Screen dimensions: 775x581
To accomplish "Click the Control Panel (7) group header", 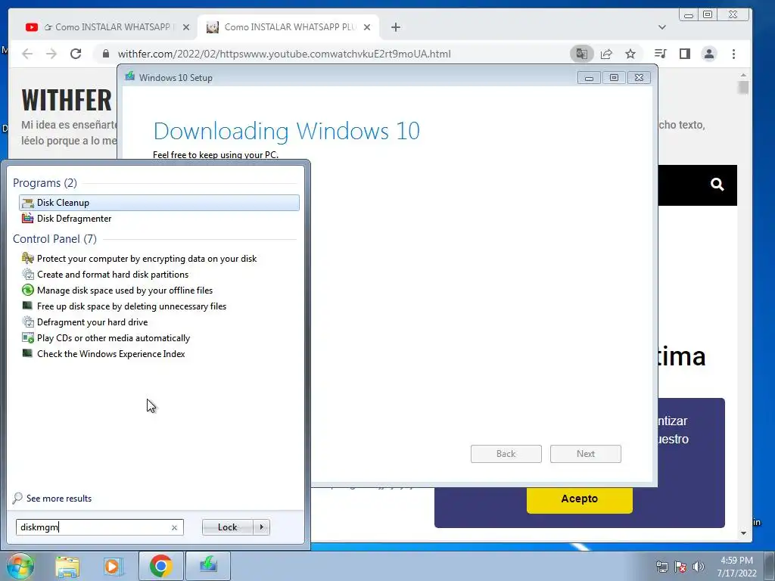I will coord(54,239).
